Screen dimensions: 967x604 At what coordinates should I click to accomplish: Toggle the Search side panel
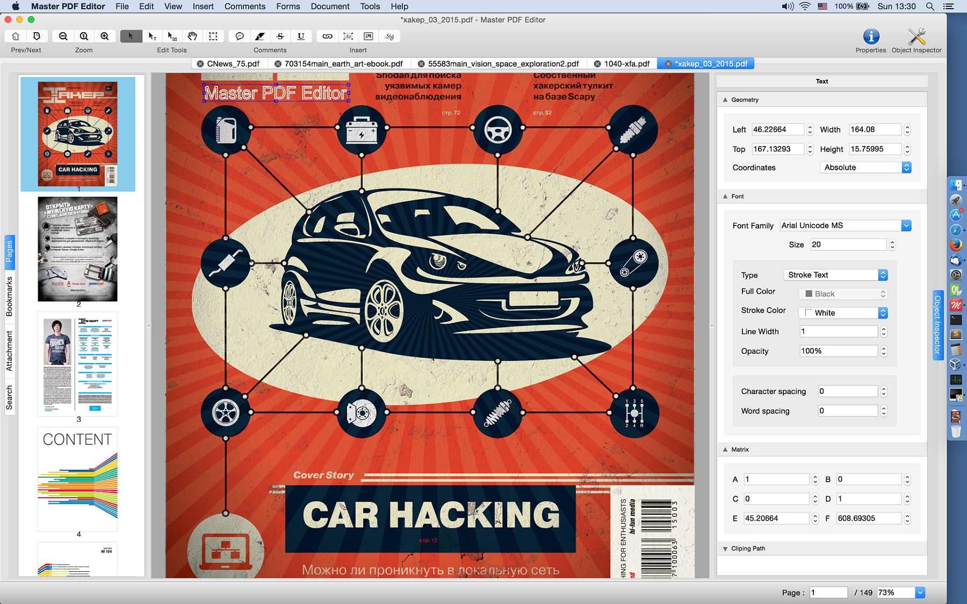tap(9, 397)
